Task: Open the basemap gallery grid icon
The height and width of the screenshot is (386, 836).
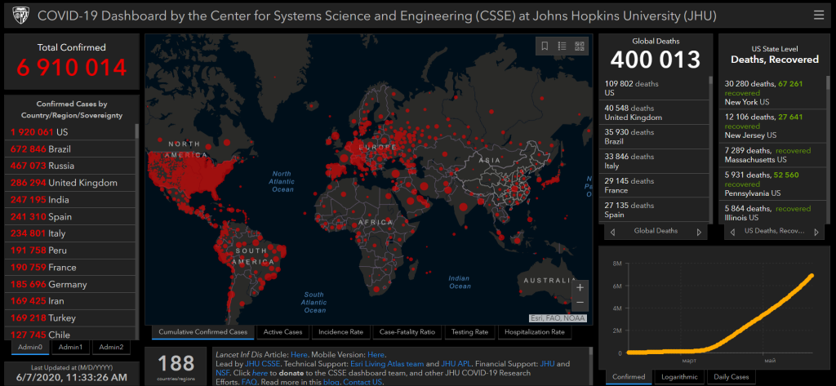Action: 580,47
